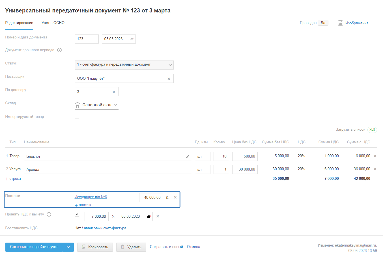Open the Изображения link

[357, 23]
